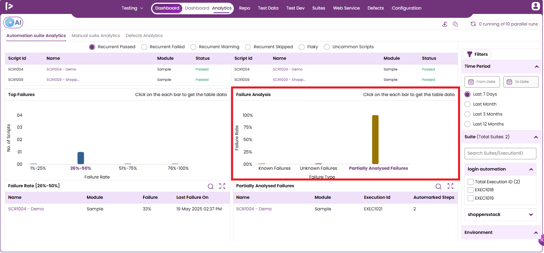Collapse the Suite filter section

click(536, 137)
